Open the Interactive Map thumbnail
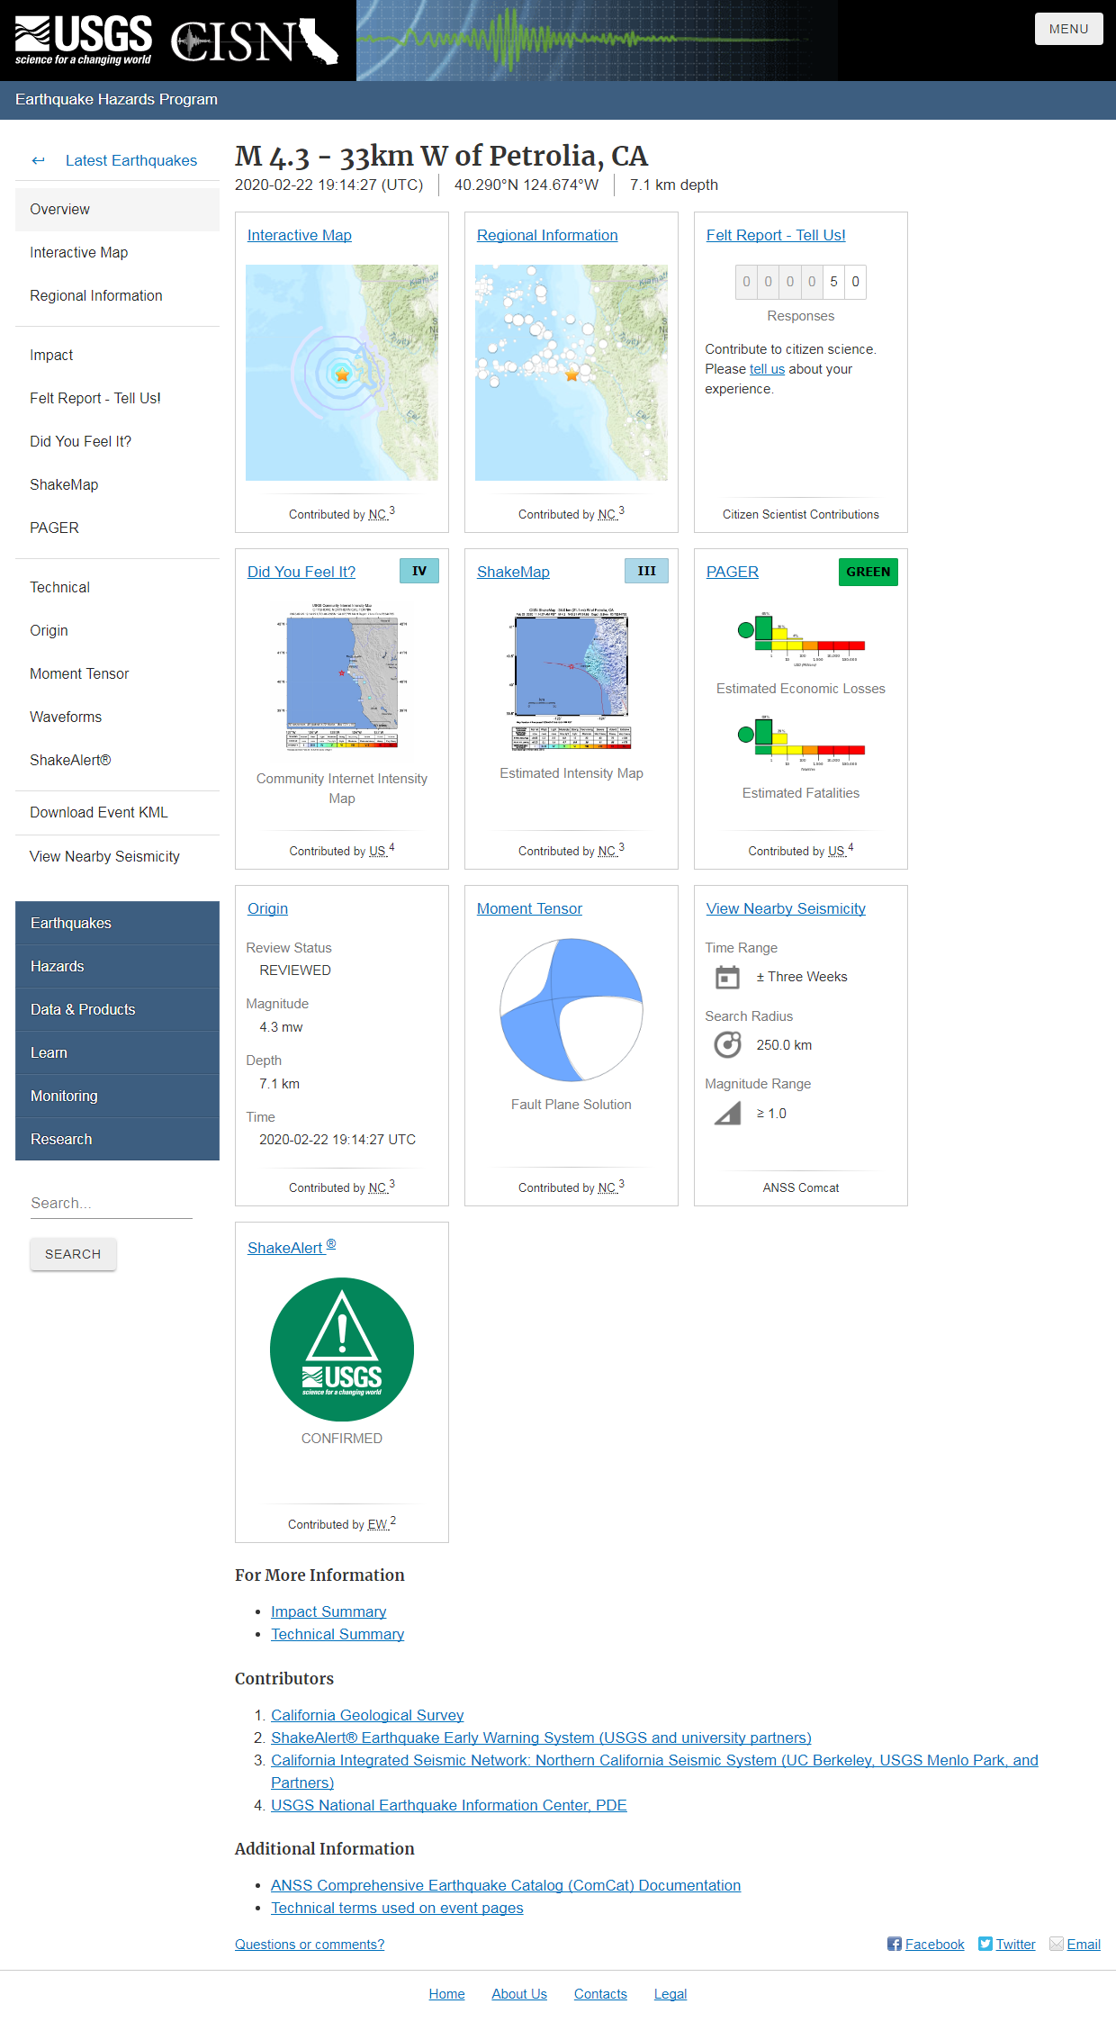This screenshot has width=1116, height=2031. click(342, 373)
